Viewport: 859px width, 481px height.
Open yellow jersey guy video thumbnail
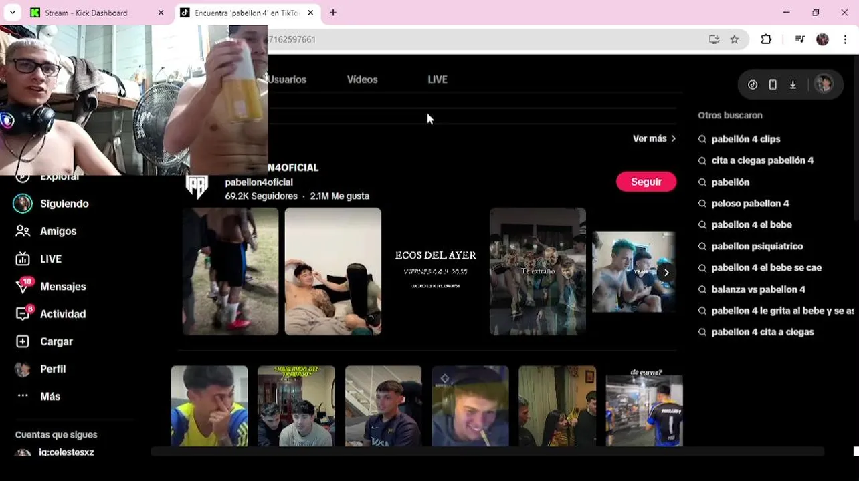pos(209,406)
